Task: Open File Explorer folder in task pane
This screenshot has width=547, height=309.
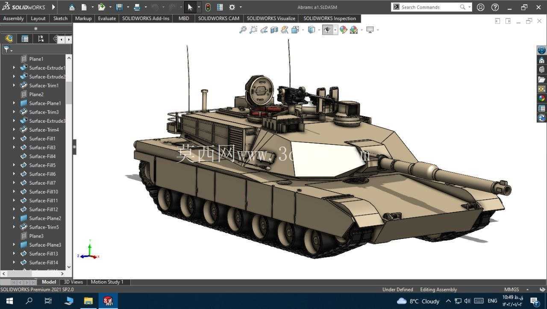Action: coord(541,79)
